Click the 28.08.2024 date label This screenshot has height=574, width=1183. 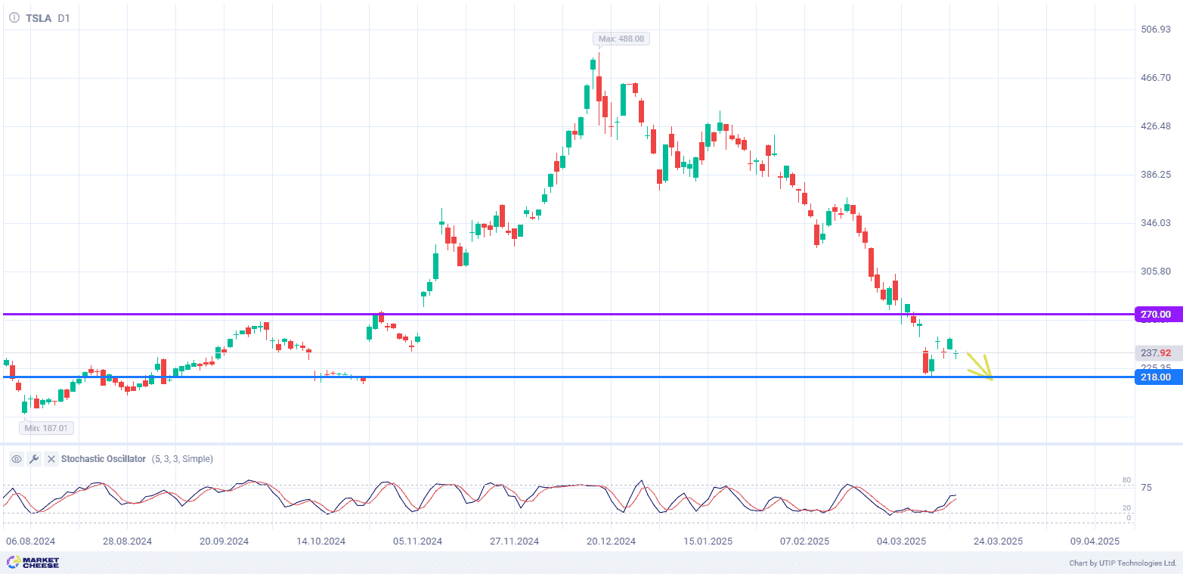coord(128,541)
